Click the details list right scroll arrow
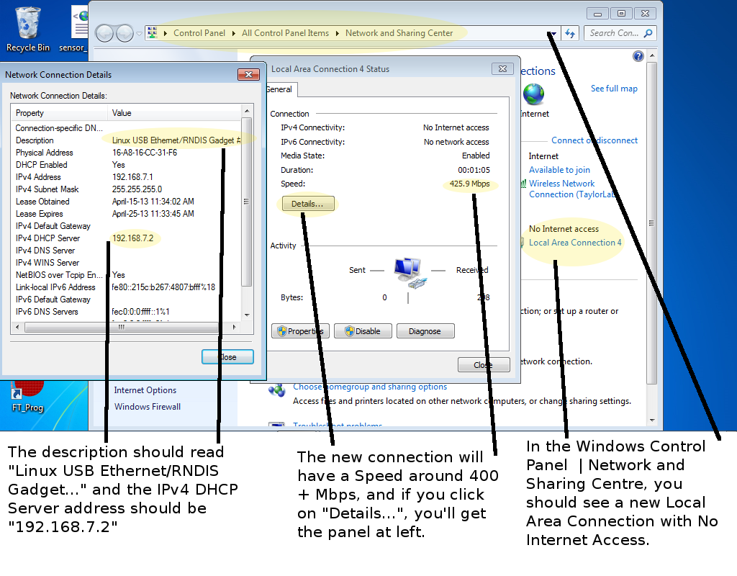 click(x=235, y=327)
